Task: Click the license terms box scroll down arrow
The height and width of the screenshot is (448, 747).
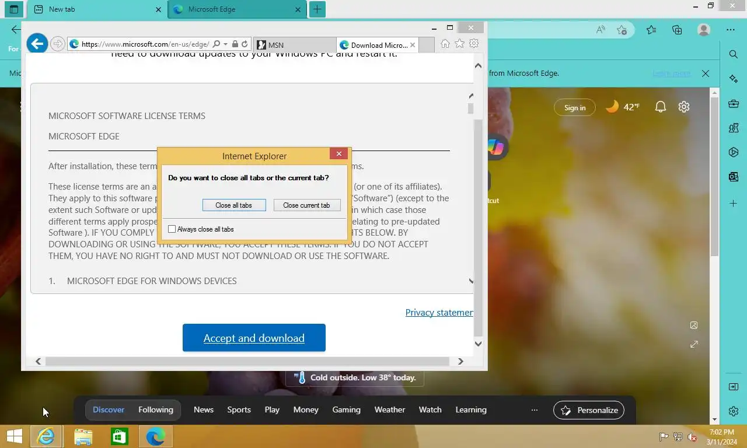Action: point(471,281)
